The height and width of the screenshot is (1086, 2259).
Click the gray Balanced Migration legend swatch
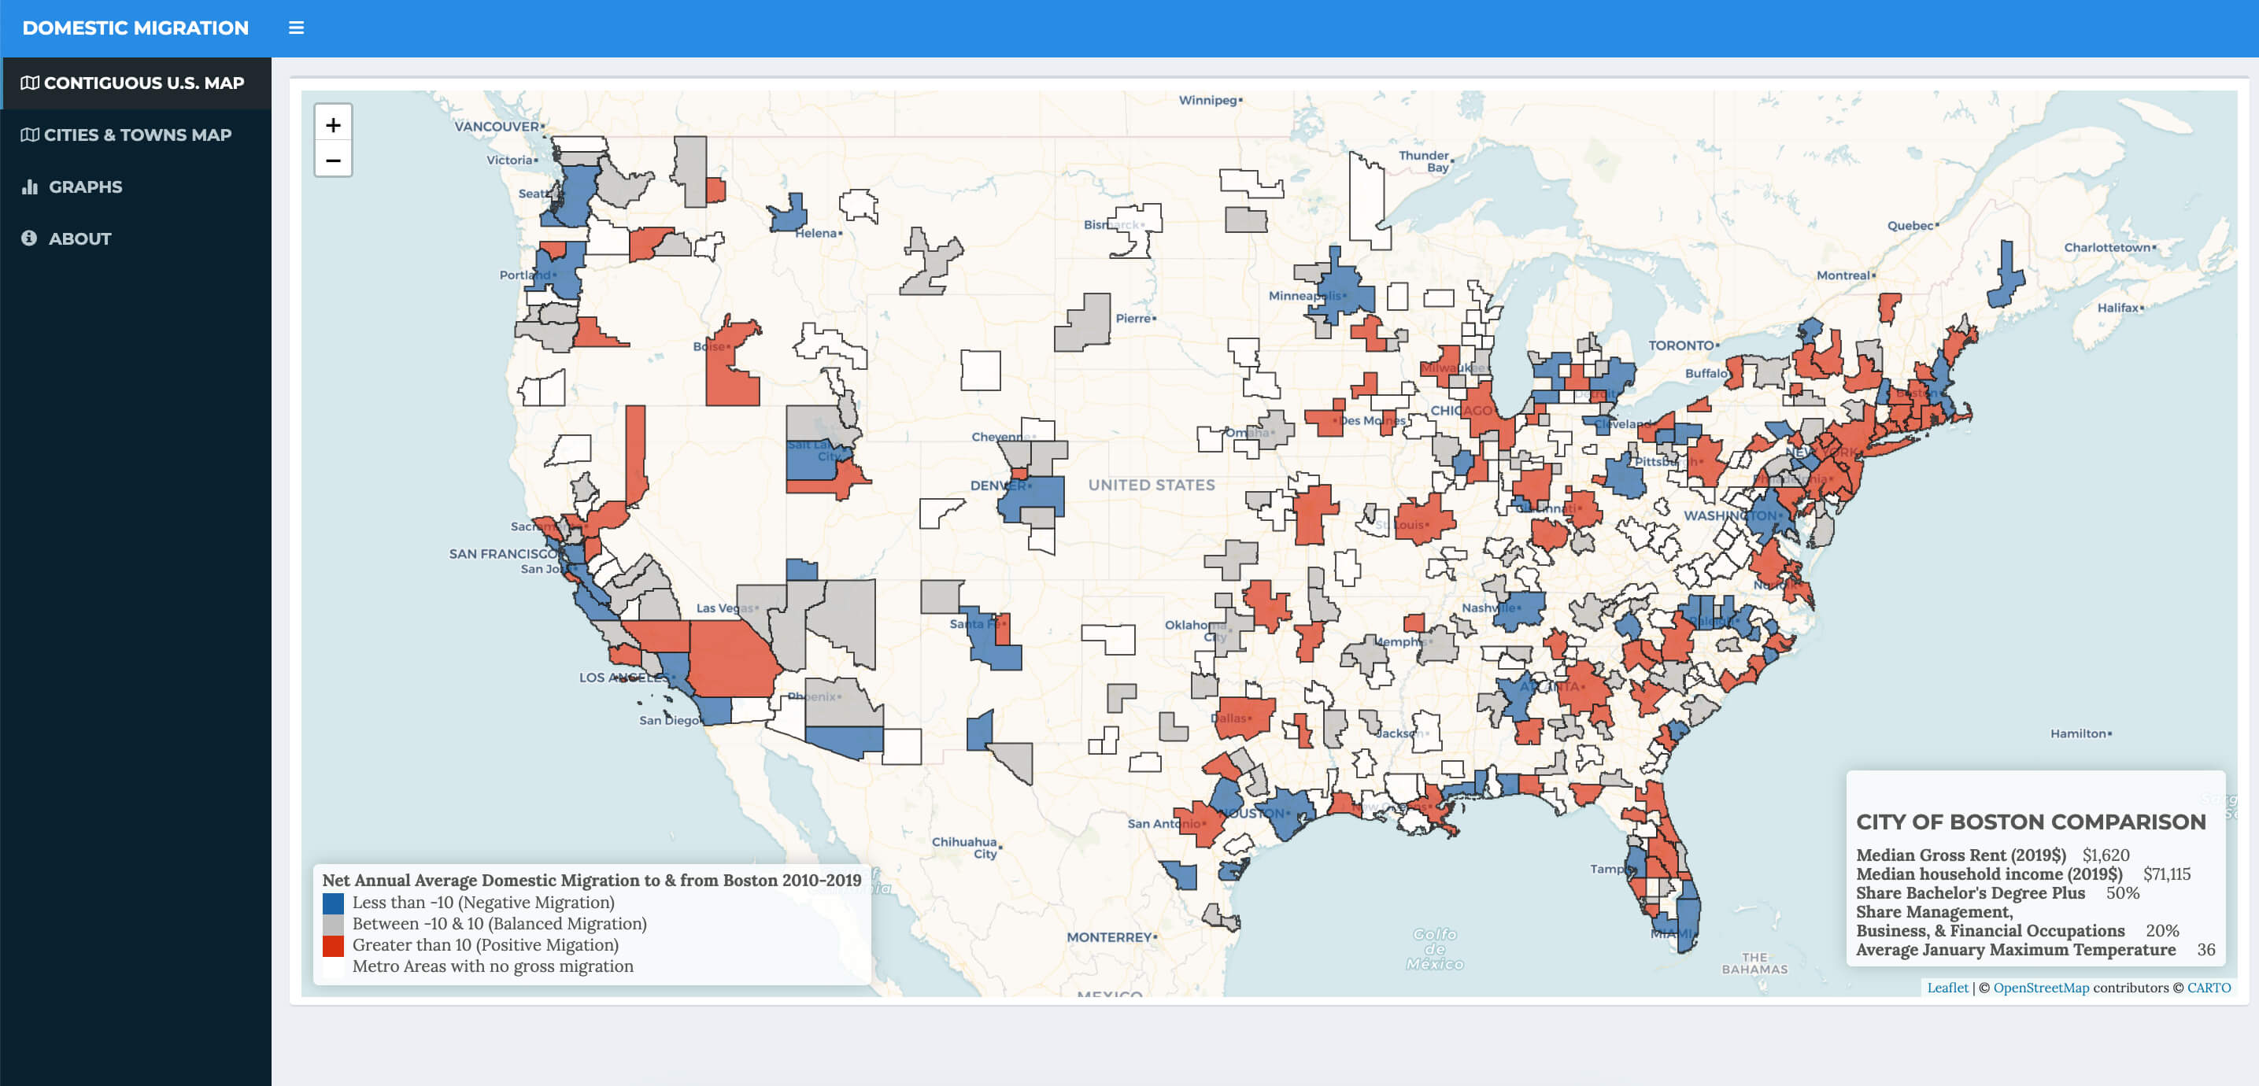coord(333,924)
